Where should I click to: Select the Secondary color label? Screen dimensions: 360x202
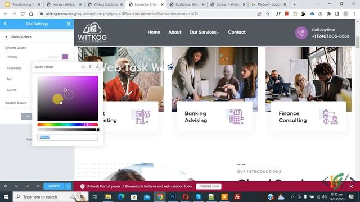14,68
